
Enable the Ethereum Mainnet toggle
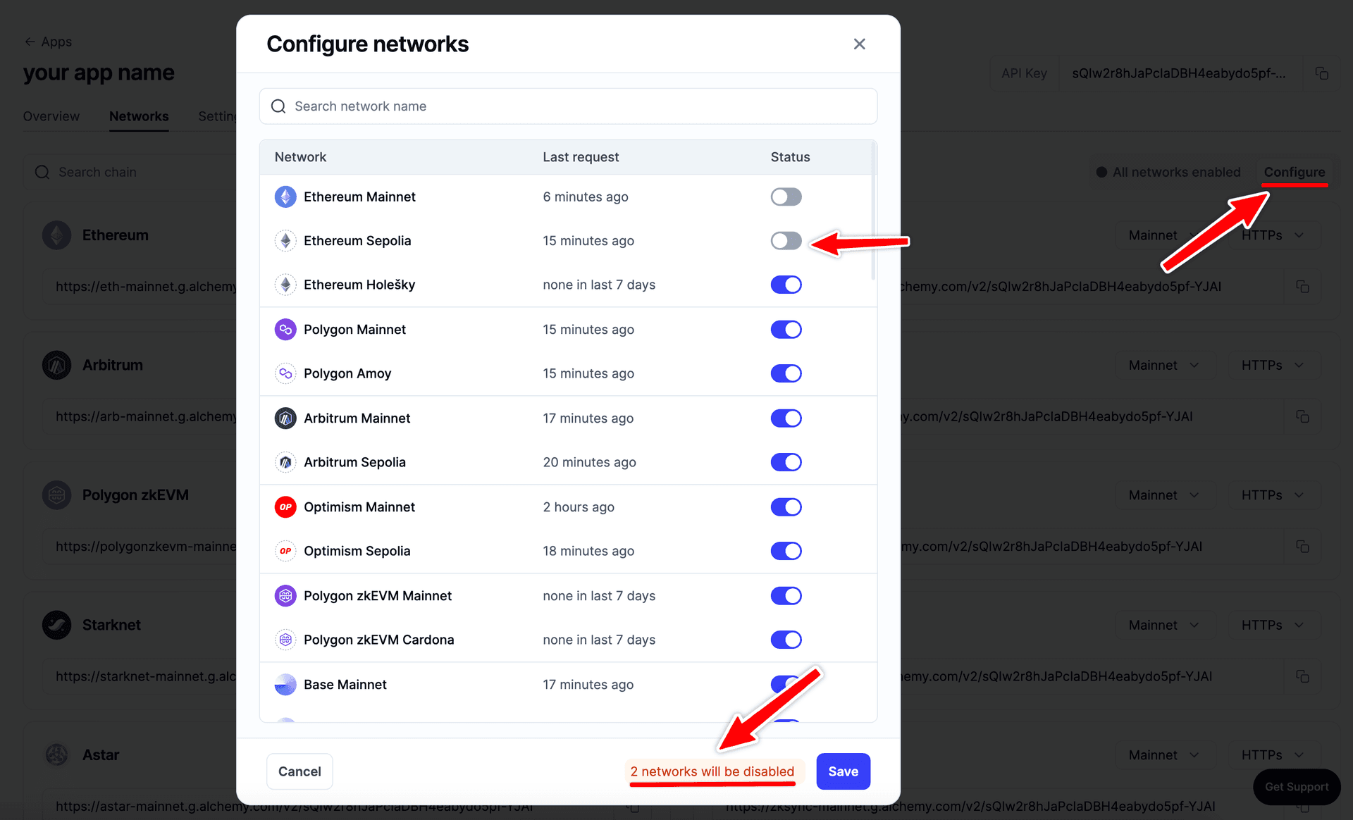[x=786, y=197]
